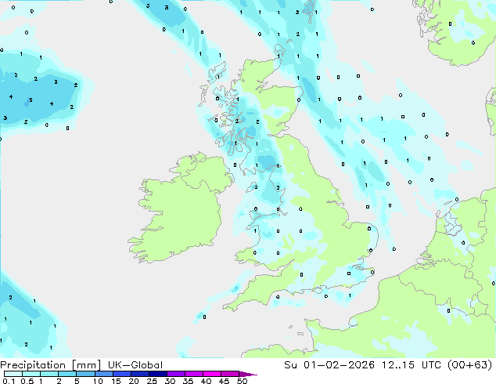
Task: Click the 'Su 01-02-2026' date text
Action: click(329, 365)
